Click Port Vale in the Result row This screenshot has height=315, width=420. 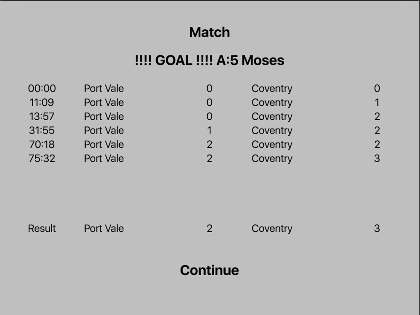[104, 228]
